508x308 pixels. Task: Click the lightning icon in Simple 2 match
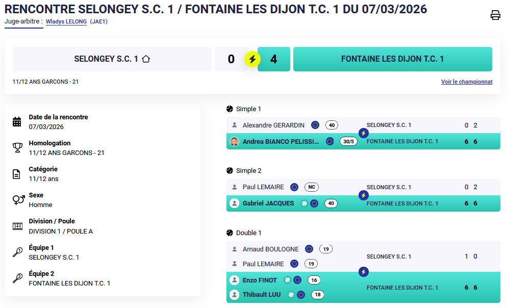tap(363, 195)
